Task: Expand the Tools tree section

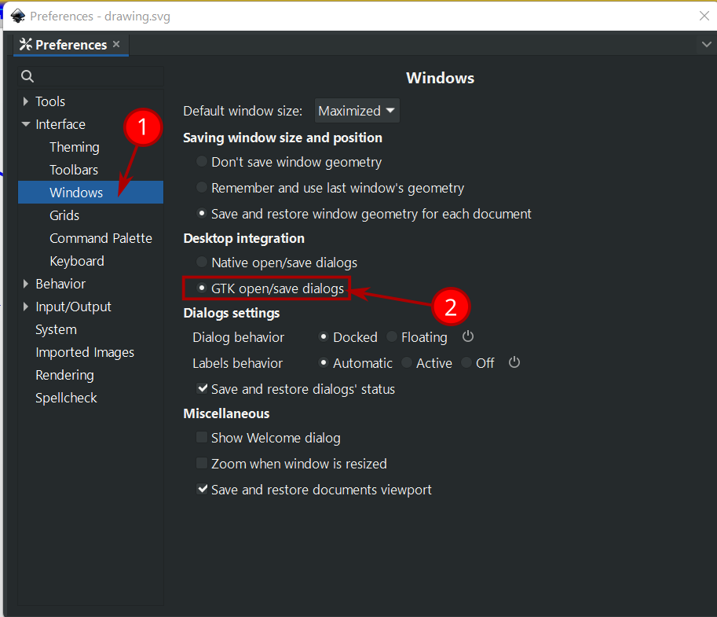Action: point(26,101)
